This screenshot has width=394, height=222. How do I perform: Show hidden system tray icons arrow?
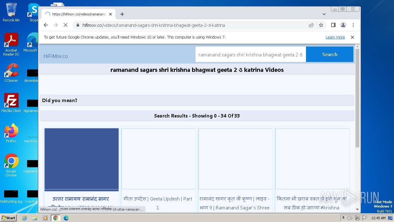(x=343, y=218)
